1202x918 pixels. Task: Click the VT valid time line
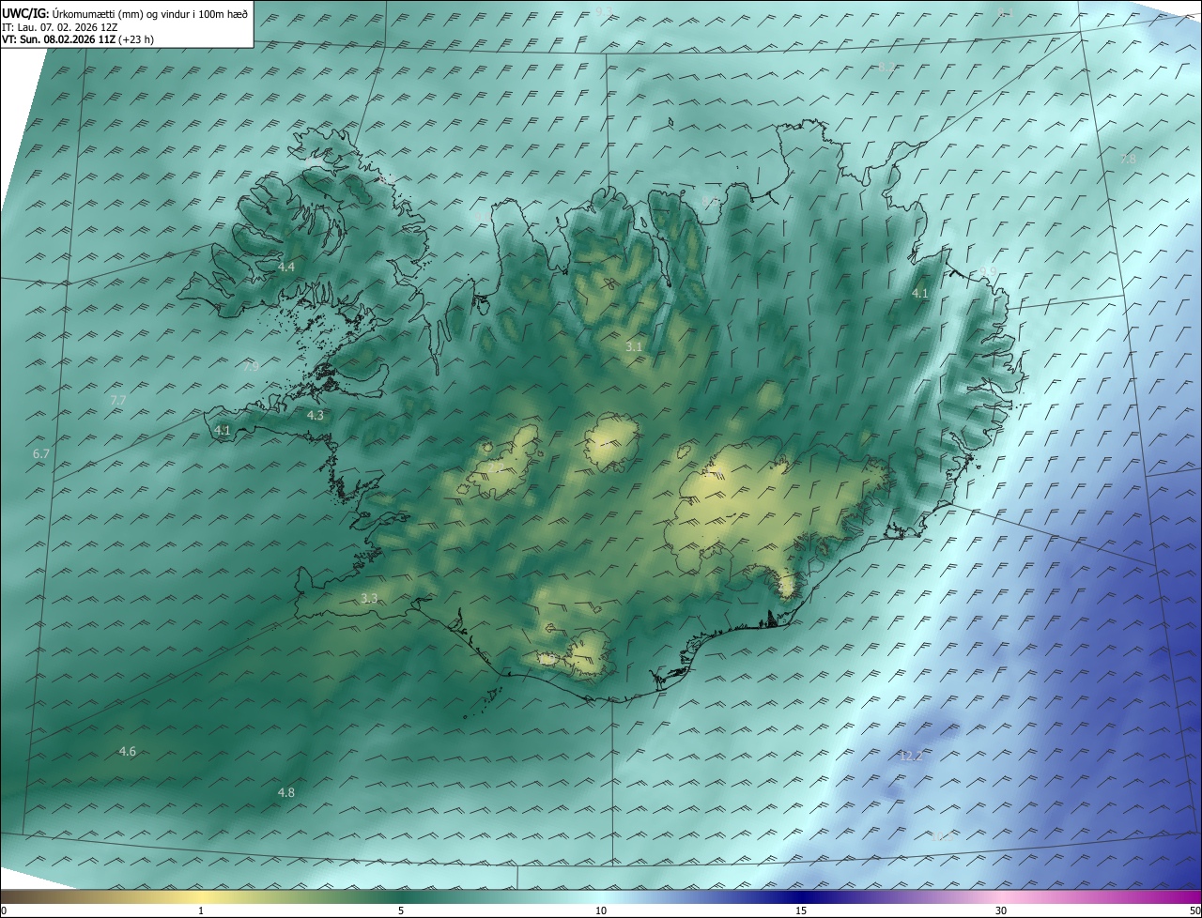[77, 39]
